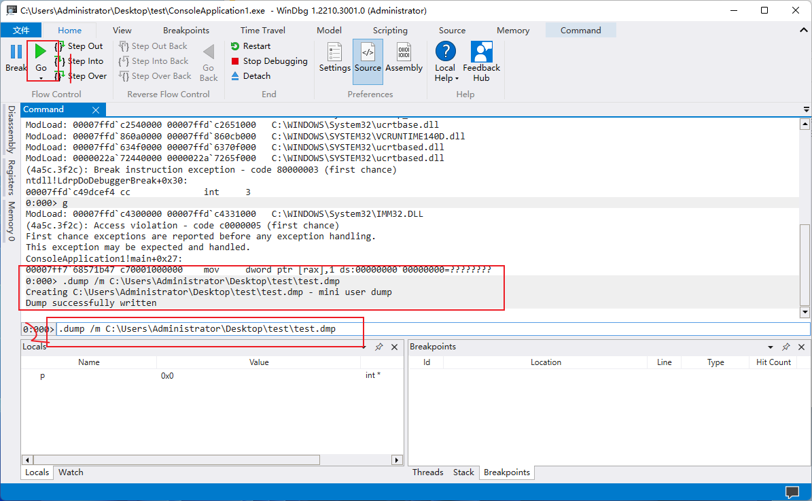Open the Local Help dropdown
This screenshot has width=812, height=501.
pyautogui.click(x=445, y=78)
